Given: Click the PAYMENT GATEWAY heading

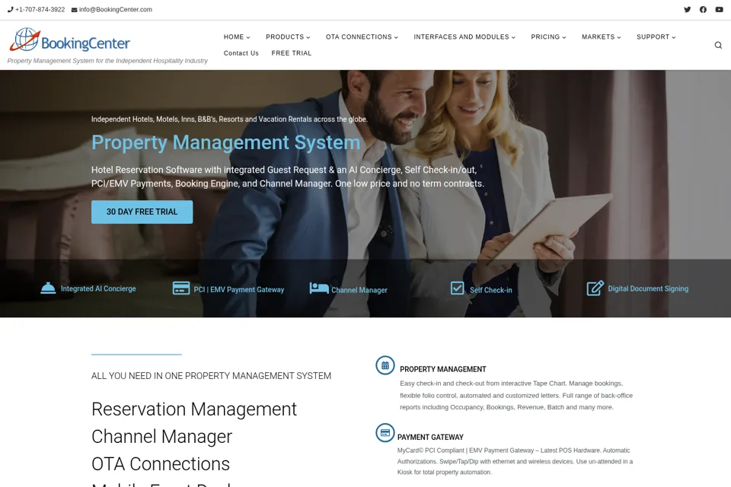Looking at the screenshot, I should pos(430,437).
